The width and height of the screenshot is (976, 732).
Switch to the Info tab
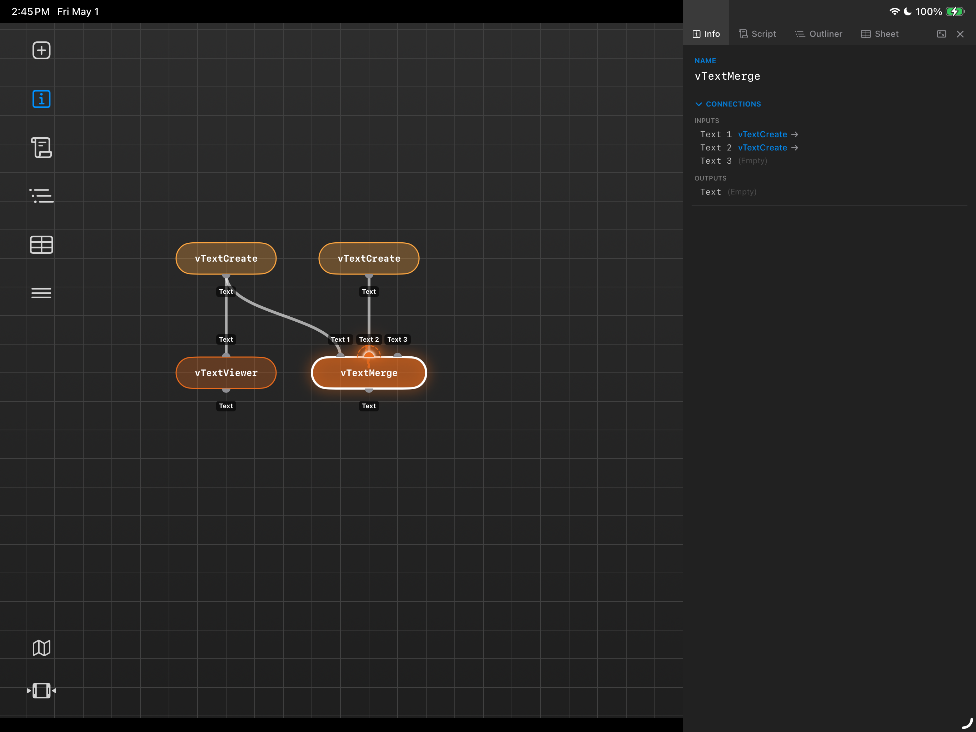click(706, 34)
